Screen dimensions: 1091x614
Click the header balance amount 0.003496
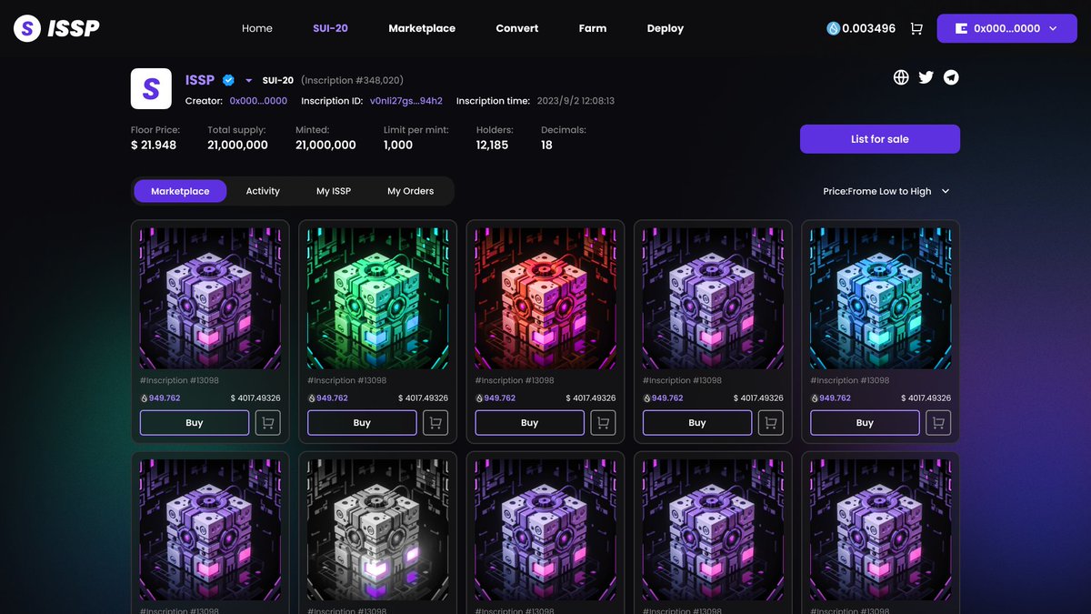tap(868, 28)
